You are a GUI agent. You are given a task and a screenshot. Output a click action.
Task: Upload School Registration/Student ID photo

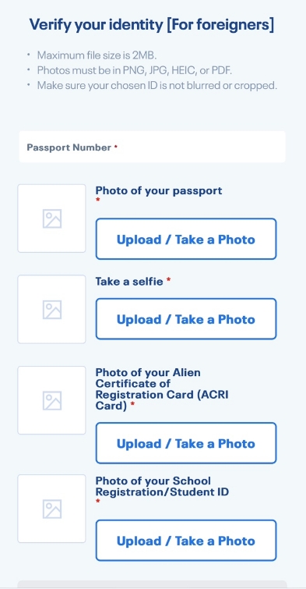[186, 540]
